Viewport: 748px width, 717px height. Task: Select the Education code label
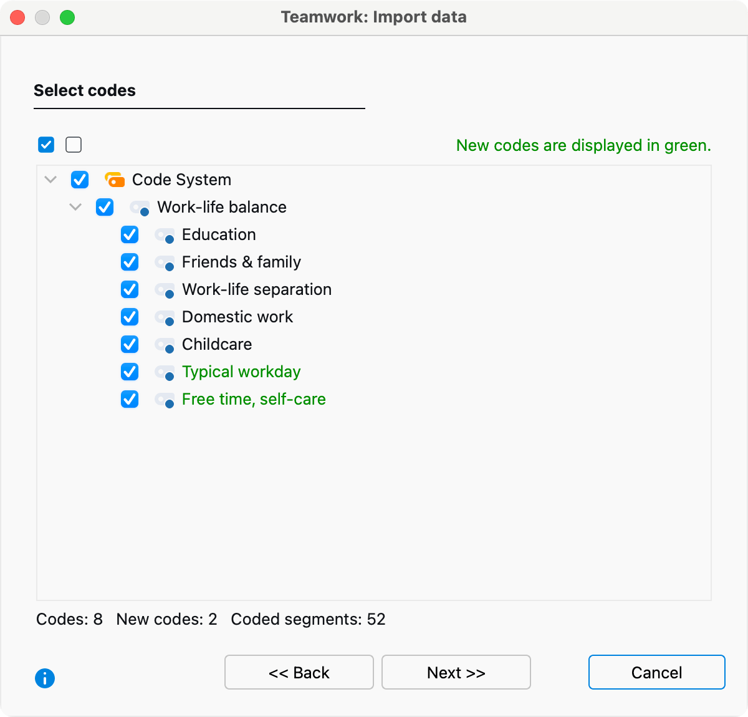click(x=219, y=234)
